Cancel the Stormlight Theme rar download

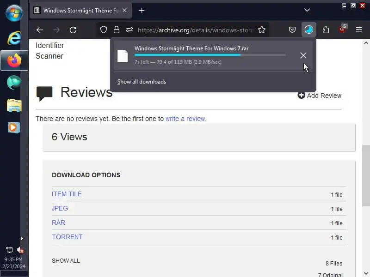(x=303, y=55)
